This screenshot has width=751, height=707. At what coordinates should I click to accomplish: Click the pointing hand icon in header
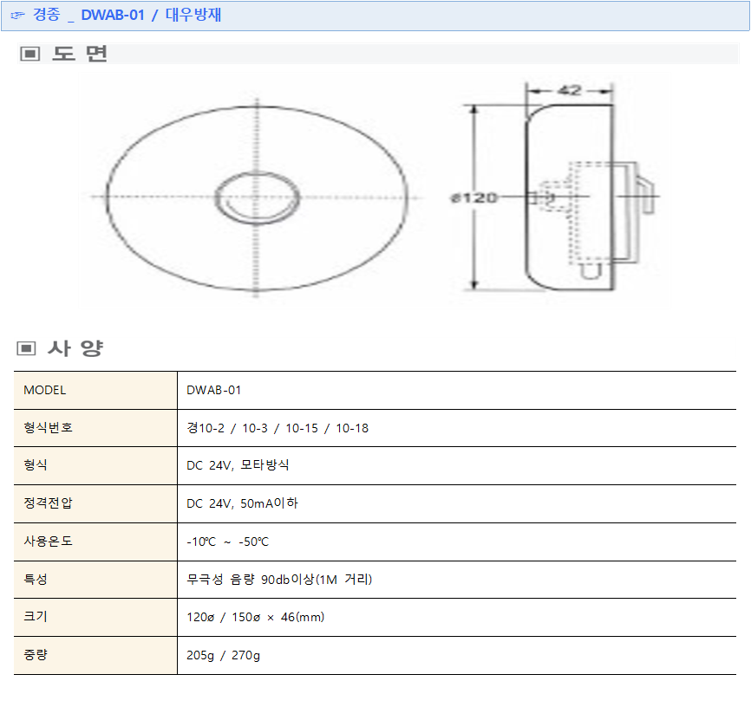[x=17, y=16]
